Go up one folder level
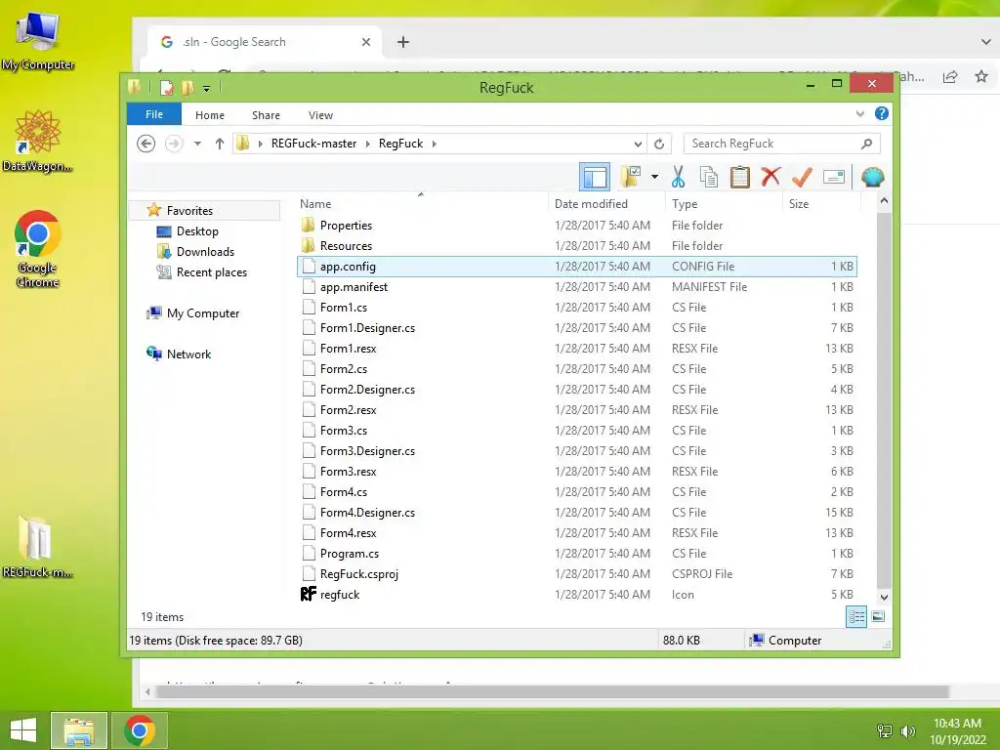The image size is (1000, 750). [x=220, y=144]
